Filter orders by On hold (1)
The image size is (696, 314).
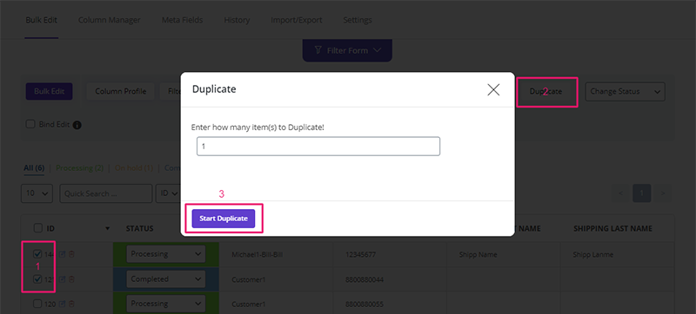(134, 168)
